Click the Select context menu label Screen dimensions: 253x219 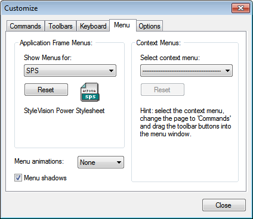tap(170, 58)
